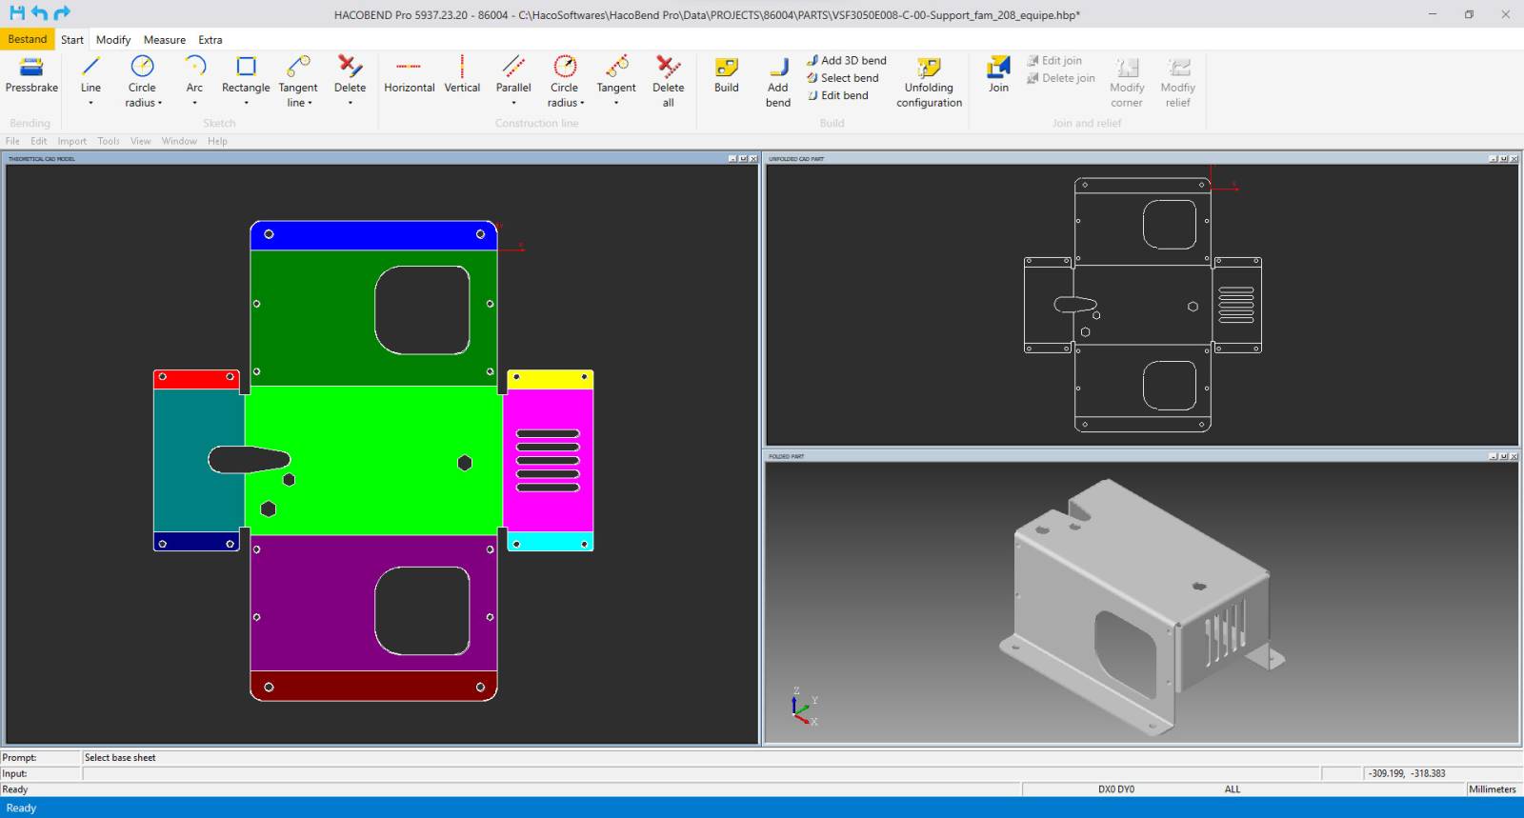1524x818 pixels.
Task: Open the Measure ribbon tab
Action: click(164, 40)
